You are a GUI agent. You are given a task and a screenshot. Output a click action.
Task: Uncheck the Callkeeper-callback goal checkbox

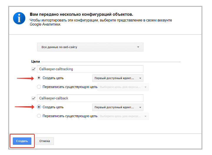33,98
